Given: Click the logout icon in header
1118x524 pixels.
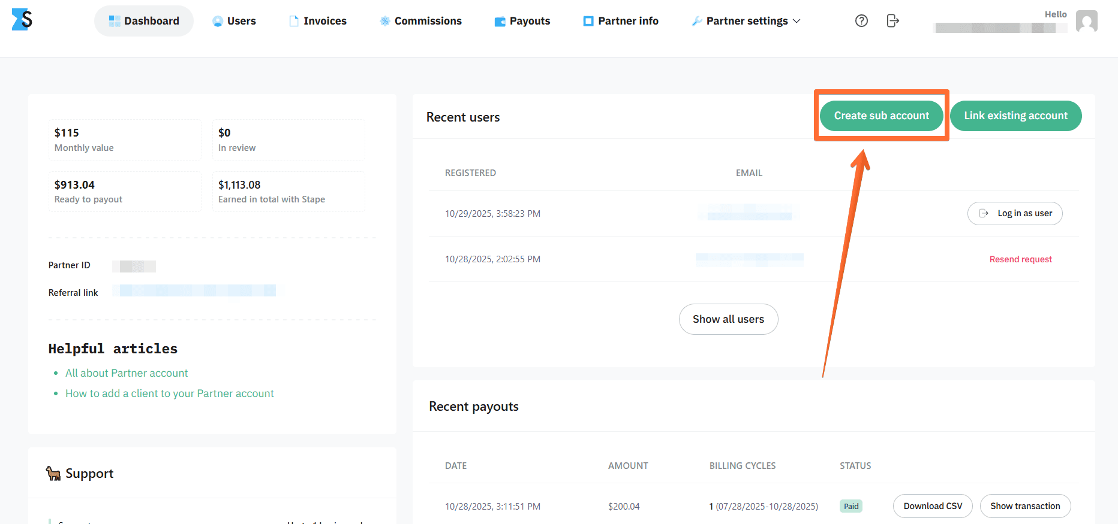Looking at the screenshot, I should (893, 21).
